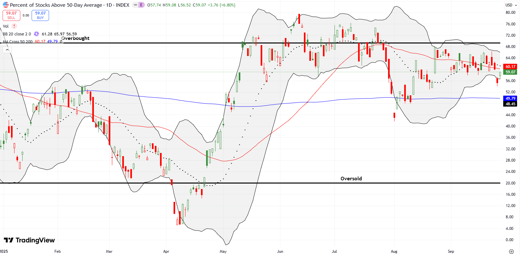520x255 pixels.
Task: Click the 1D interval in chart title
Action: pyautogui.click(x=109, y=5)
